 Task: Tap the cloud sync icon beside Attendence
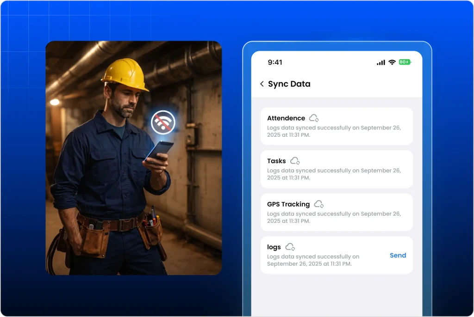point(314,117)
